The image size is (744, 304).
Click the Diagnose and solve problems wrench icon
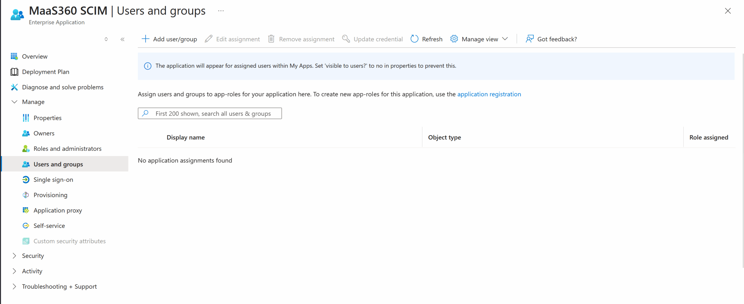[14, 87]
